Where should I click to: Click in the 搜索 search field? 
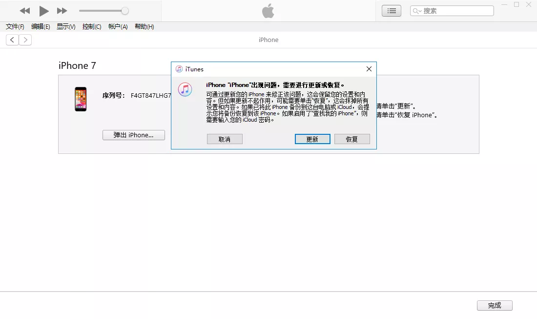[x=456, y=11]
